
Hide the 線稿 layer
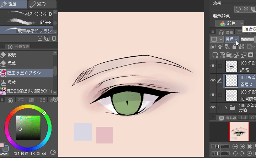[x=213, y=66]
